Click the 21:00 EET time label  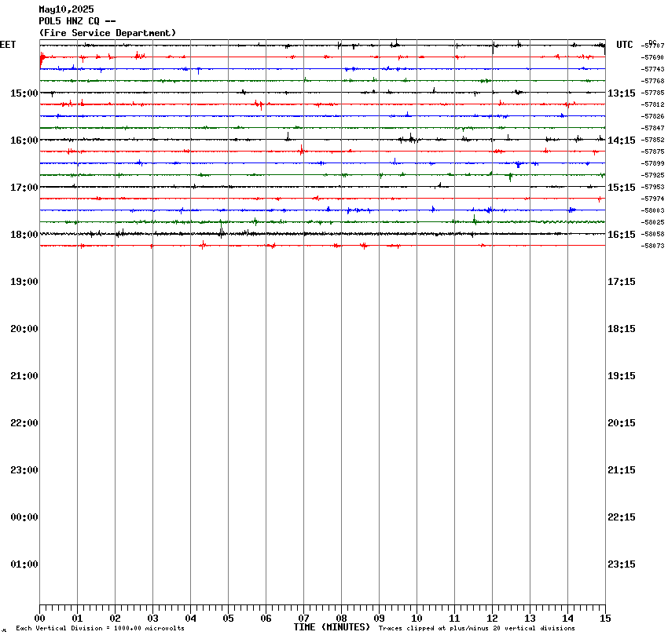(x=24, y=376)
